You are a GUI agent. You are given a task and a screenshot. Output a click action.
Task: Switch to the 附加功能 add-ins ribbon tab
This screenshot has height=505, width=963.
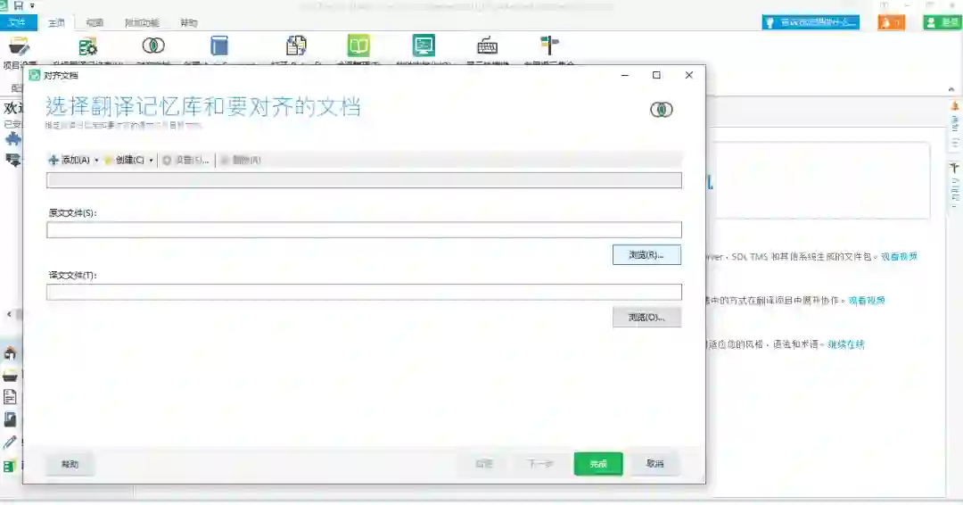pos(141,22)
